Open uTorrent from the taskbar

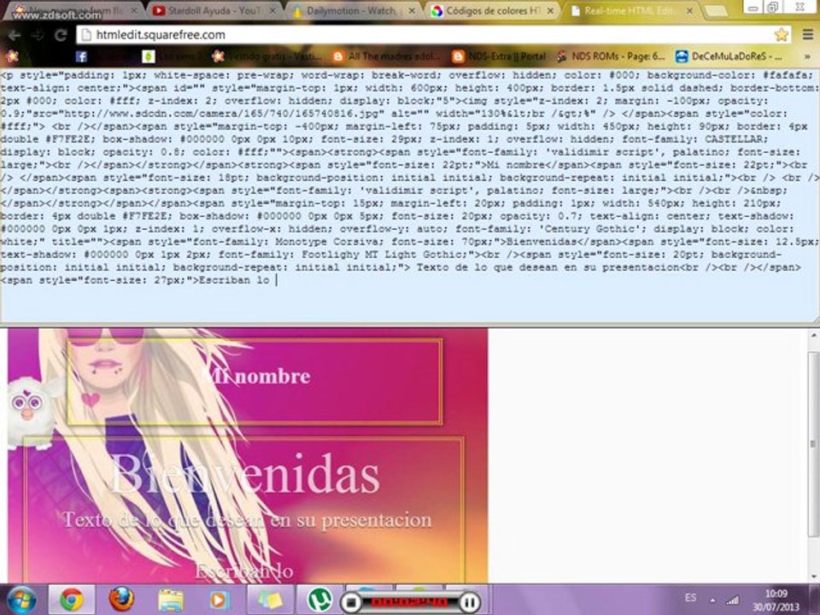tap(319, 600)
